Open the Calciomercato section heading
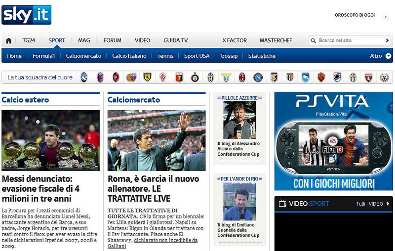This screenshot has height=251, width=395. [134, 100]
